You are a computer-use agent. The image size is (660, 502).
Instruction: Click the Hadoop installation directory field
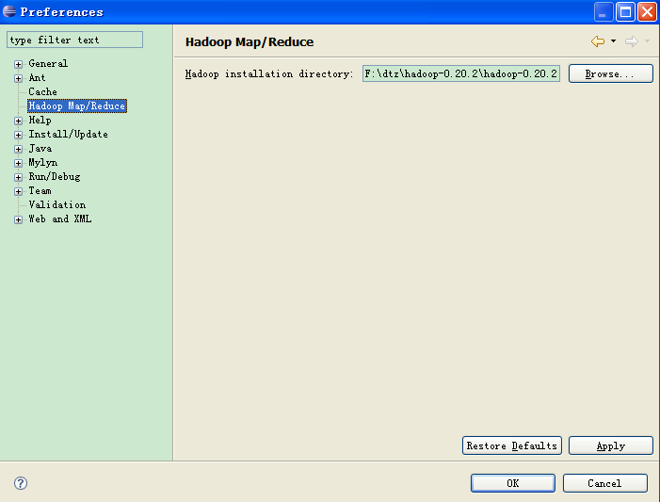coord(461,73)
